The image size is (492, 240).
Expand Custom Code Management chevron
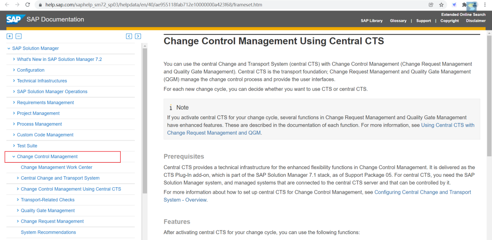[14, 135]
